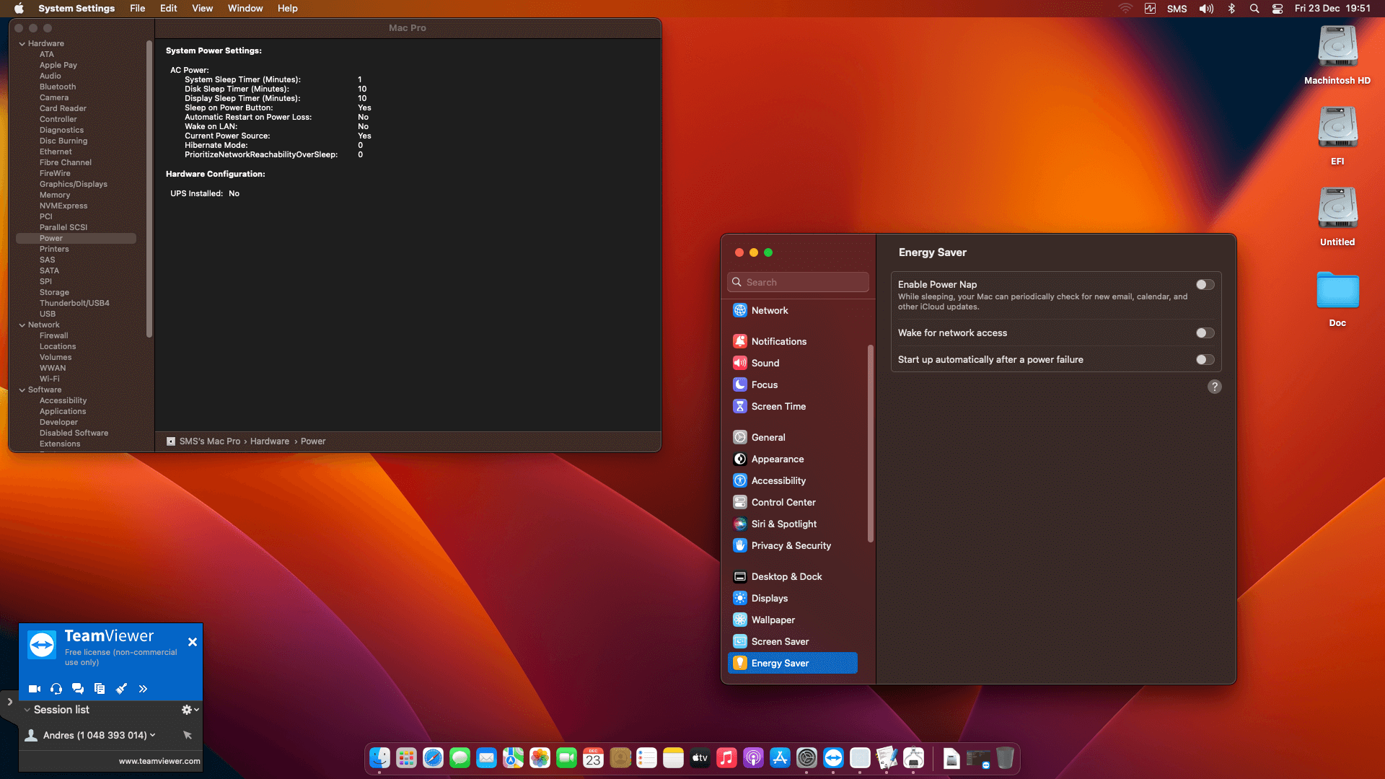This screenshot has width=1385, height=779.
Task: Open Siri & Spotlight settings pane
Action: pyautogui.click(x=783, y=524)
